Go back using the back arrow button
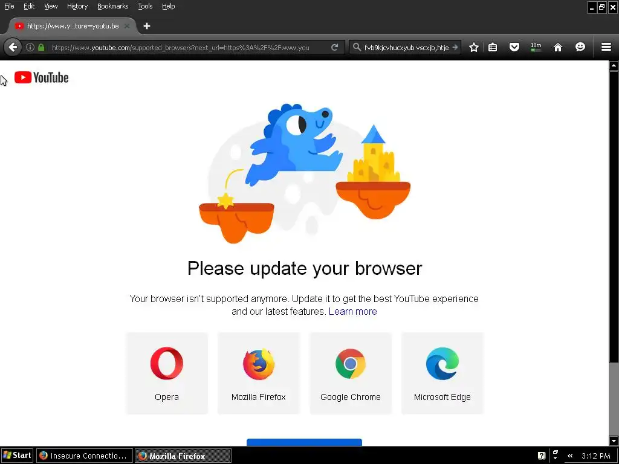Image resolution: width=619 pixels, height=464 pixels. pos(13,47)
